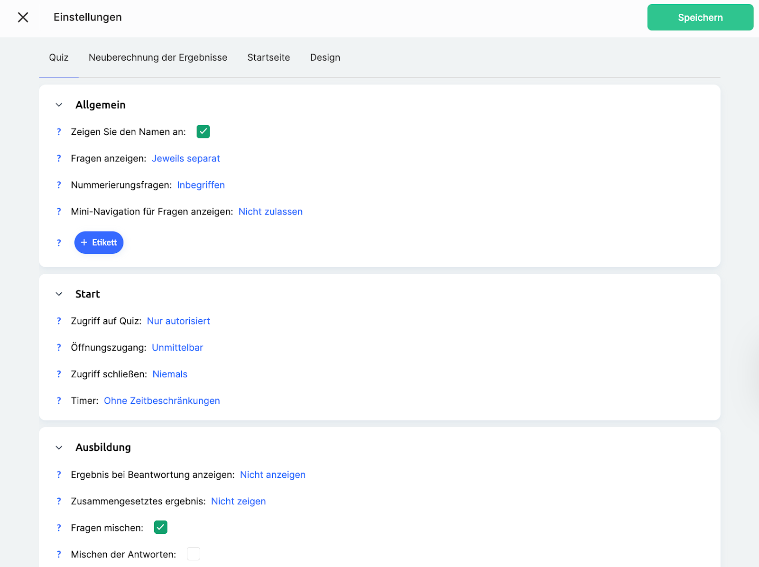Close the Einstellungen page with X
The height and width of the screenshot is (567, 759).
click(23, 18)
